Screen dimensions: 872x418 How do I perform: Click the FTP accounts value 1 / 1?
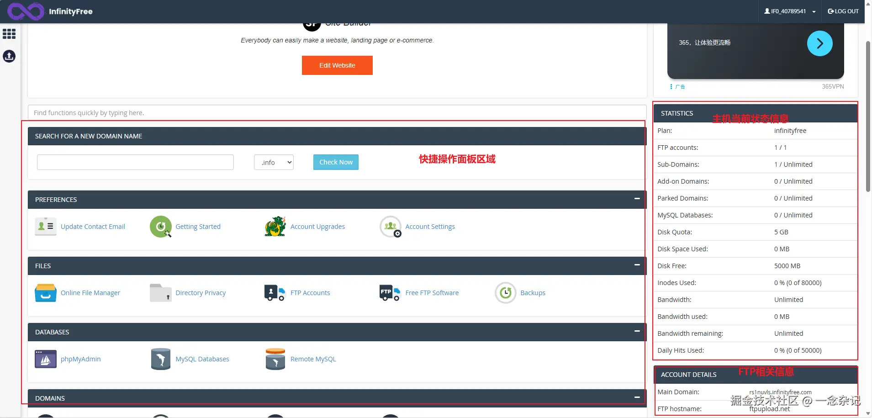pyautogui.click(x=780, y=148)
